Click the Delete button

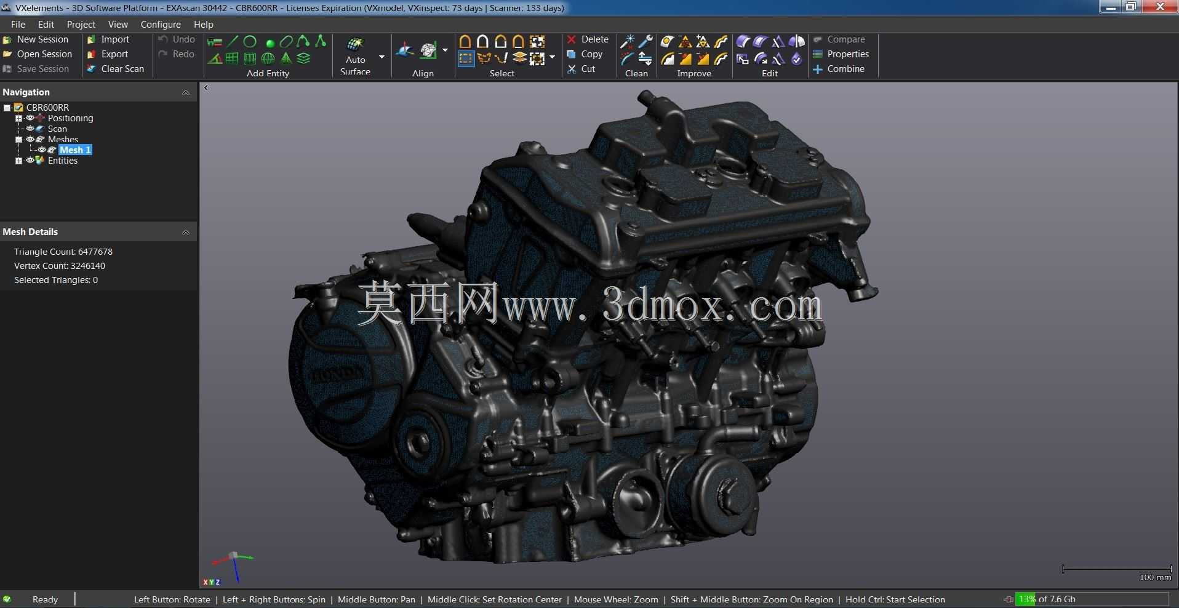pyautogui.click(x=588, y=39)
